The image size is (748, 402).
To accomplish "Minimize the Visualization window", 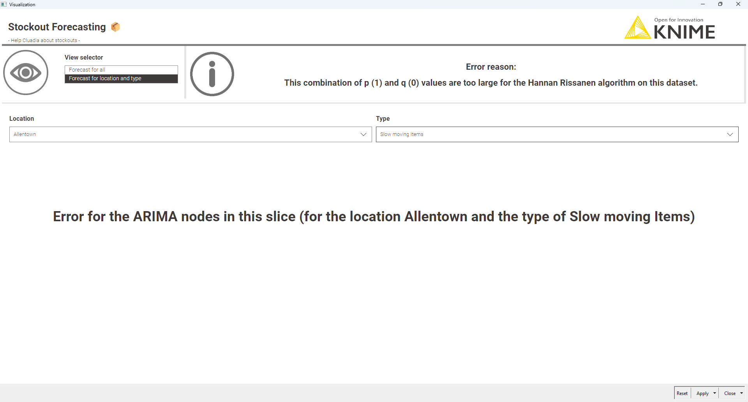I will 703,4.
